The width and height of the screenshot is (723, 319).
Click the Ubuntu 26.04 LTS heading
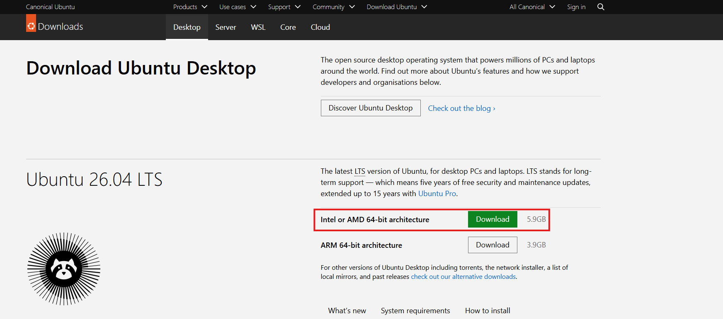click(95, 180)
